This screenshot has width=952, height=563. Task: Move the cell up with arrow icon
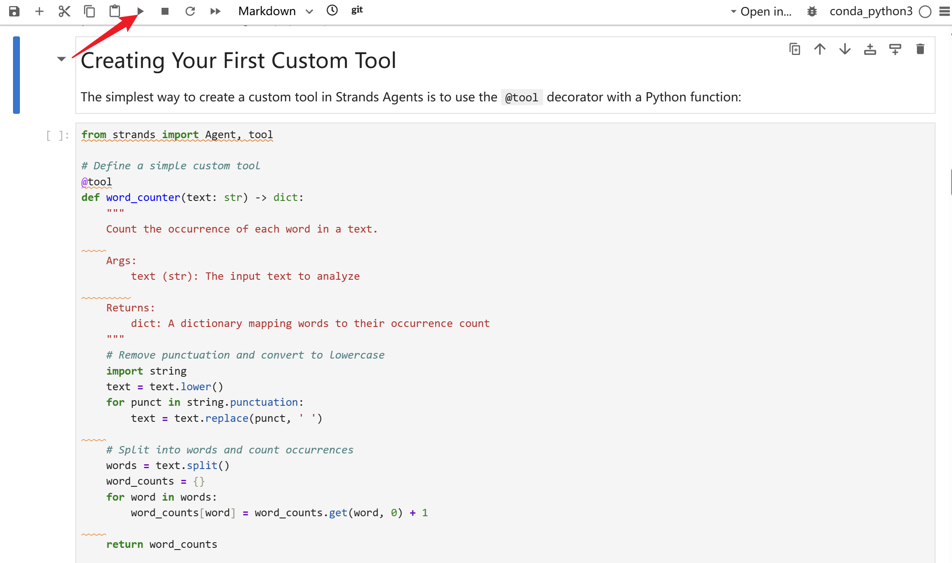(x=820, y=49)
